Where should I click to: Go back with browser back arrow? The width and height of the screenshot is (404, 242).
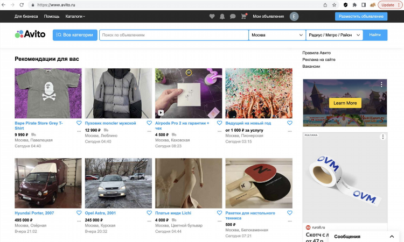click(x=4, y=5)
